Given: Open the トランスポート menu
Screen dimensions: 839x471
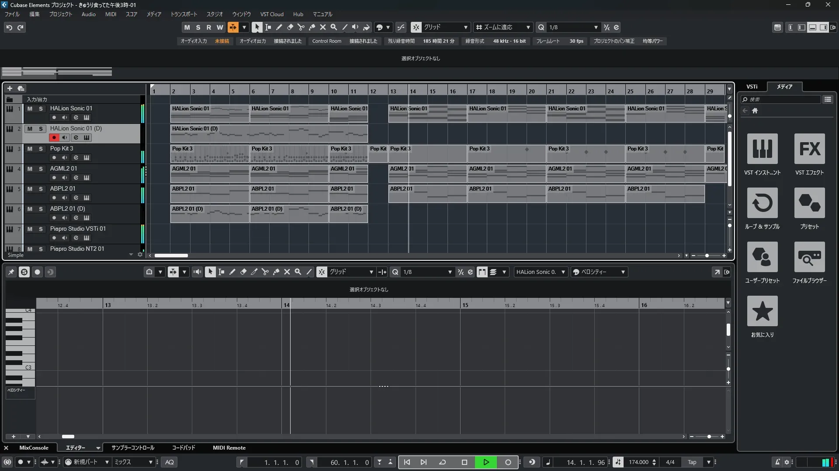Looking at the screenshot, I should 184,14.
